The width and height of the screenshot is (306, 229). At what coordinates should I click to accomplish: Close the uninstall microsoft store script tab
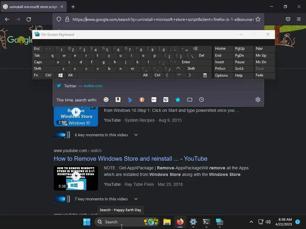(62, 7)
